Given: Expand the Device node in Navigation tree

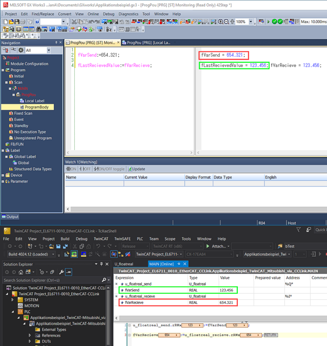Looking at the screenshot, I should 3,175.
